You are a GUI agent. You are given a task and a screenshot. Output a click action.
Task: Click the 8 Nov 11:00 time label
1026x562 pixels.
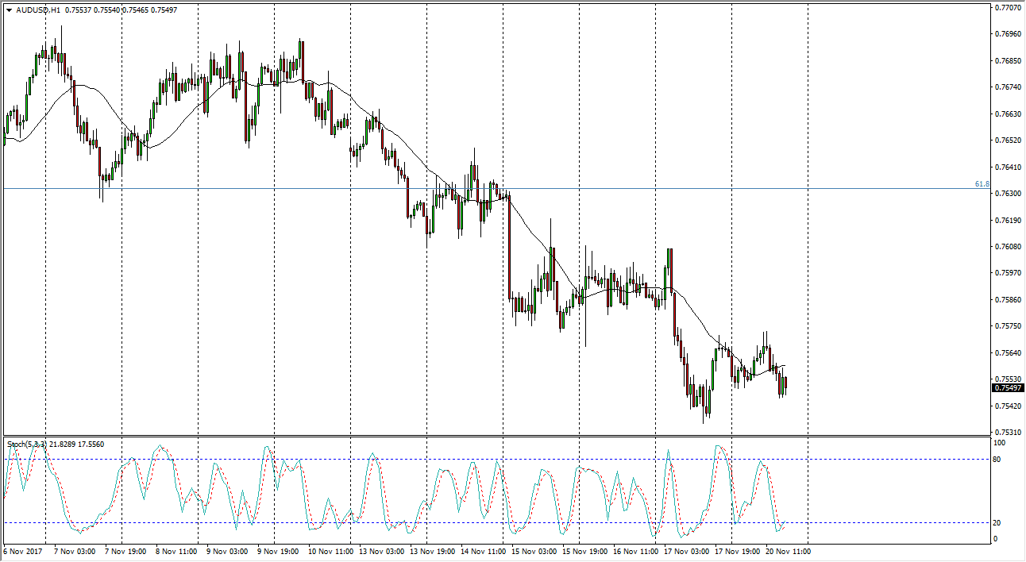(x=176, y=551)
